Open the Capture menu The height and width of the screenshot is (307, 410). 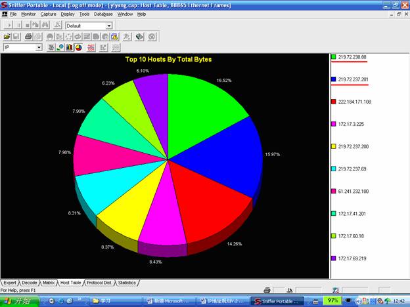coord(48,14)
